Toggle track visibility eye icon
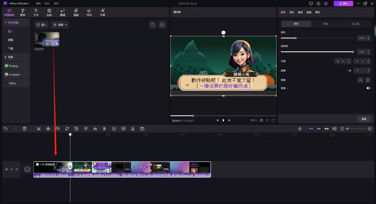Image resolution: width=376 pixels, height=204 pixels. tap(11, 169)
